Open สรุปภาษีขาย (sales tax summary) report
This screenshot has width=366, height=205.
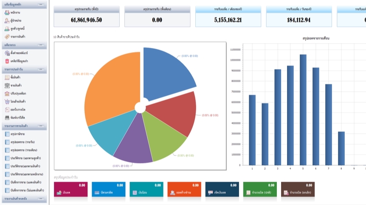tap(15, 134)
